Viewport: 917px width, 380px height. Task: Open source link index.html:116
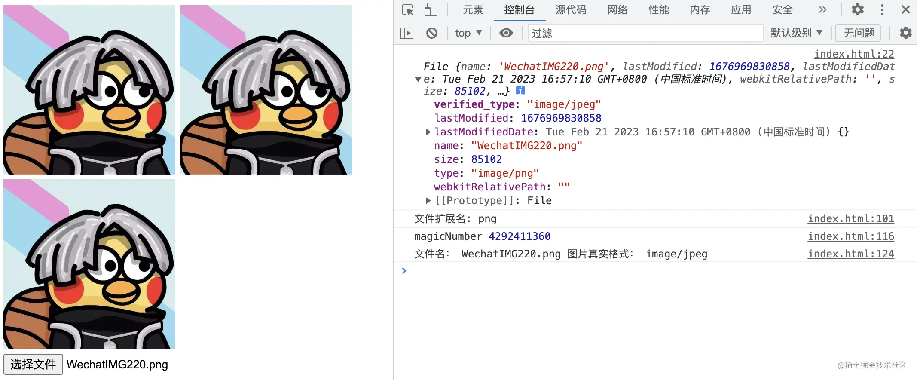851,236
